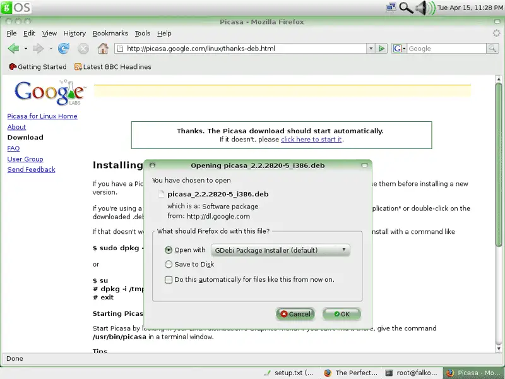The width and height of the screenshot is (505, 379).
Task: Click the Cancel button in dialog
Action: point(295,314)
